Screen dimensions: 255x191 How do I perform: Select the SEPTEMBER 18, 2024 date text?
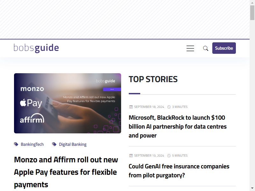click(x=149, y=107)
